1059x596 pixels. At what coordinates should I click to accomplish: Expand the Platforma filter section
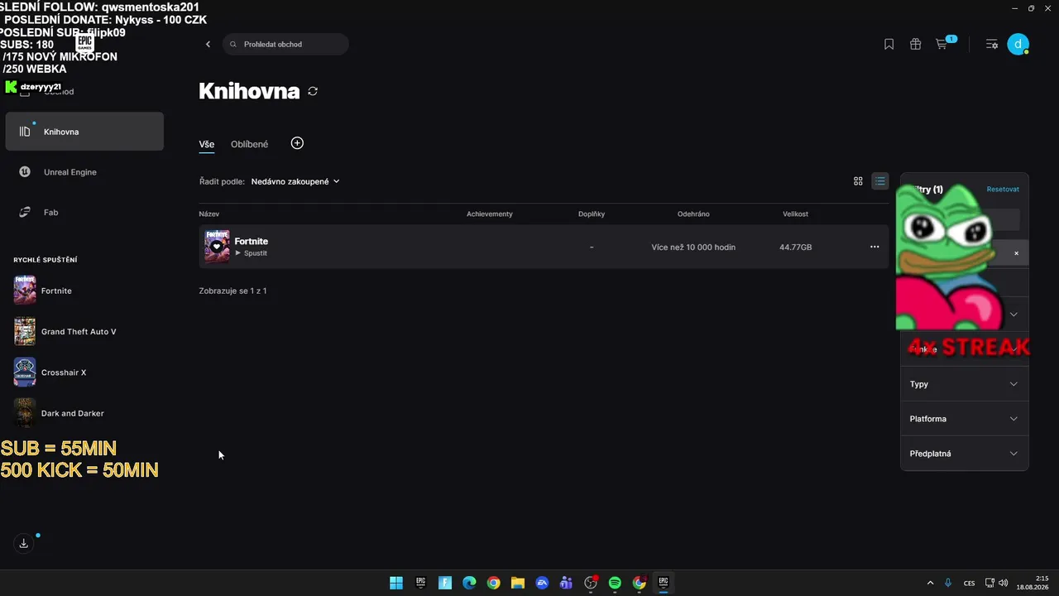pos(965,419)
